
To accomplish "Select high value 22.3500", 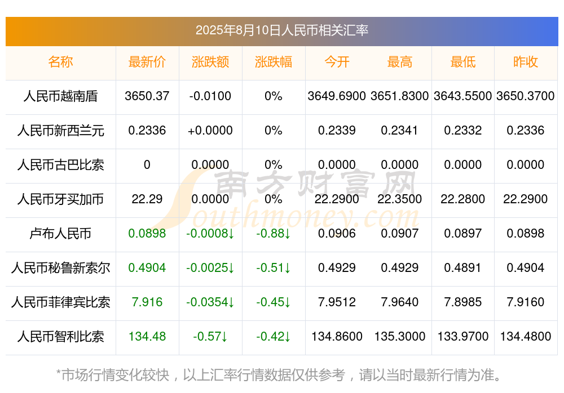I will coord(400,199).
